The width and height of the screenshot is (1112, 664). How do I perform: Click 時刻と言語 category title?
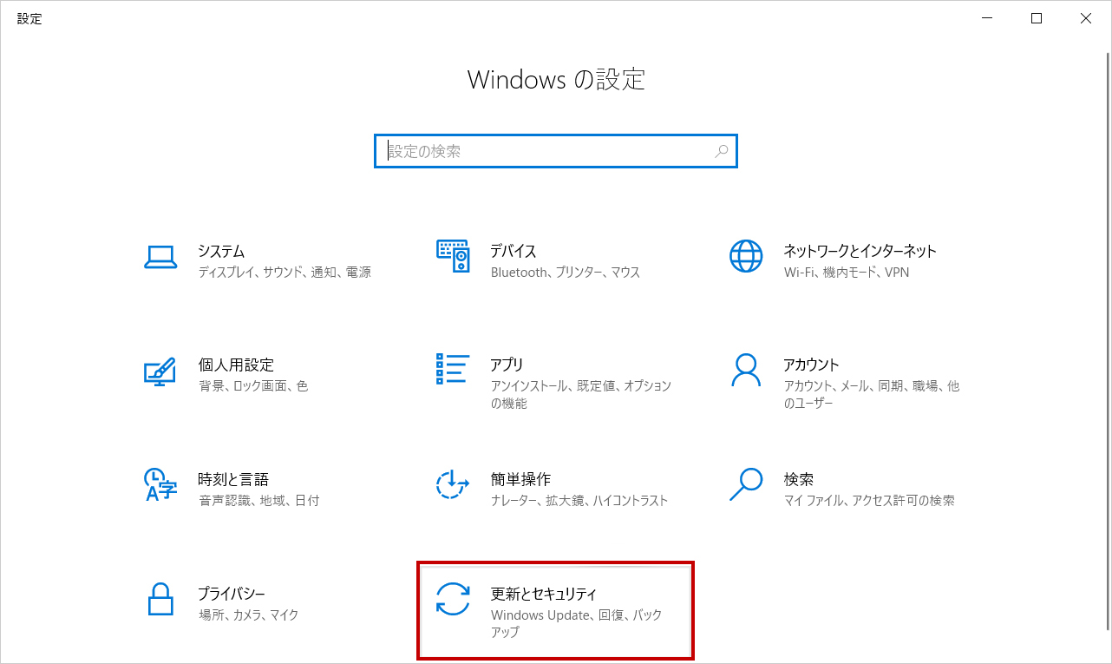tap(233, 479)
